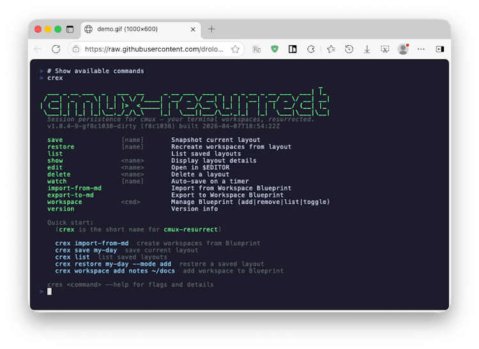Open browsing history clock icon

pos(349,49)
